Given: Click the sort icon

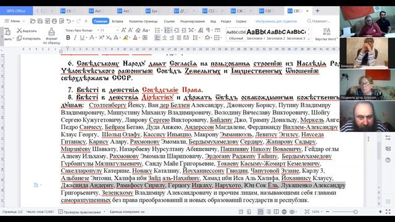Looking at the screenshot, I should 201,30.
